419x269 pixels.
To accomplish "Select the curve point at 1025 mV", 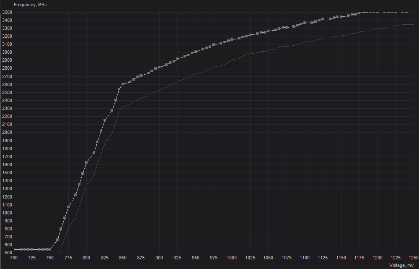I will pyautogui.click(x=250, y=35).
